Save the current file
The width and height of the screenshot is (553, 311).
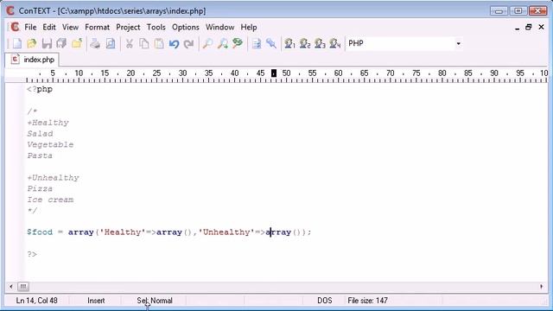click(47, 44)
